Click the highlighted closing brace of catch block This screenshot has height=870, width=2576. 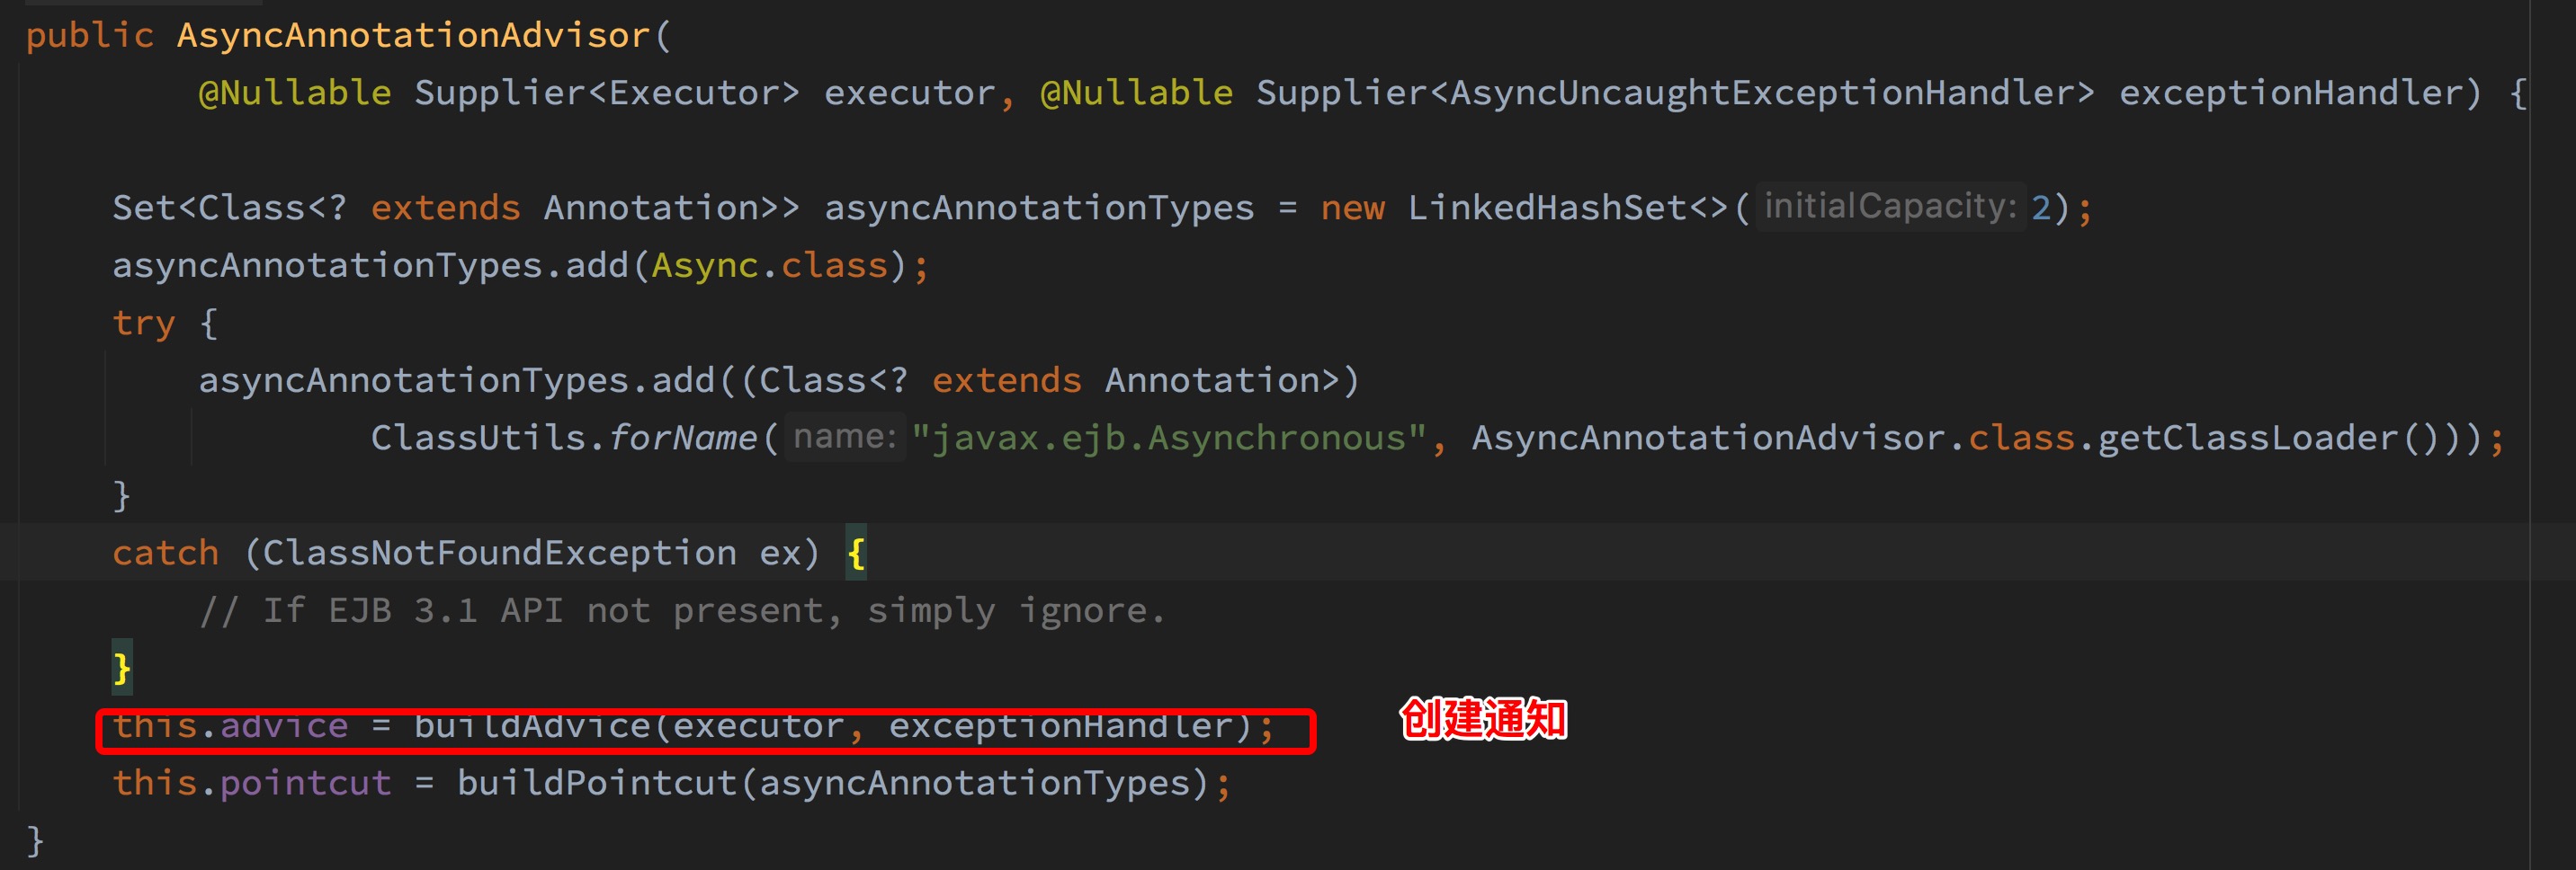pos(122,667)
